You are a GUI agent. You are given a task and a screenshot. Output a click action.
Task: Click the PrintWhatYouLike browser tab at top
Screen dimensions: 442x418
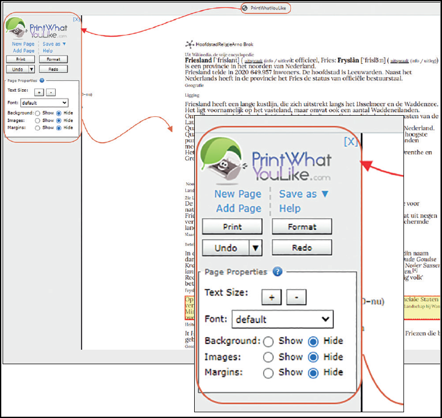(265, 8)
